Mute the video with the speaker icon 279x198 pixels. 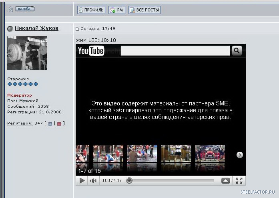(93, 181)
